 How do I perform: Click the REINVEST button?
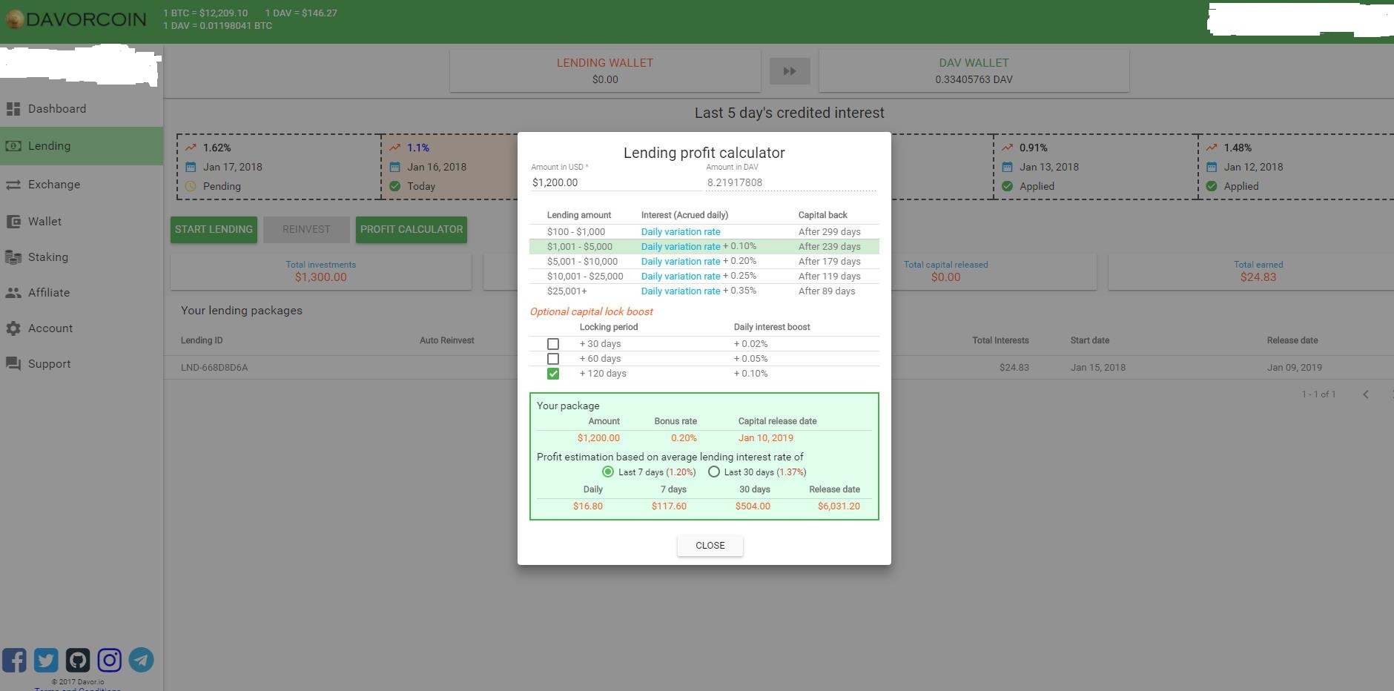pyautogui.click(x=306, y=230)
